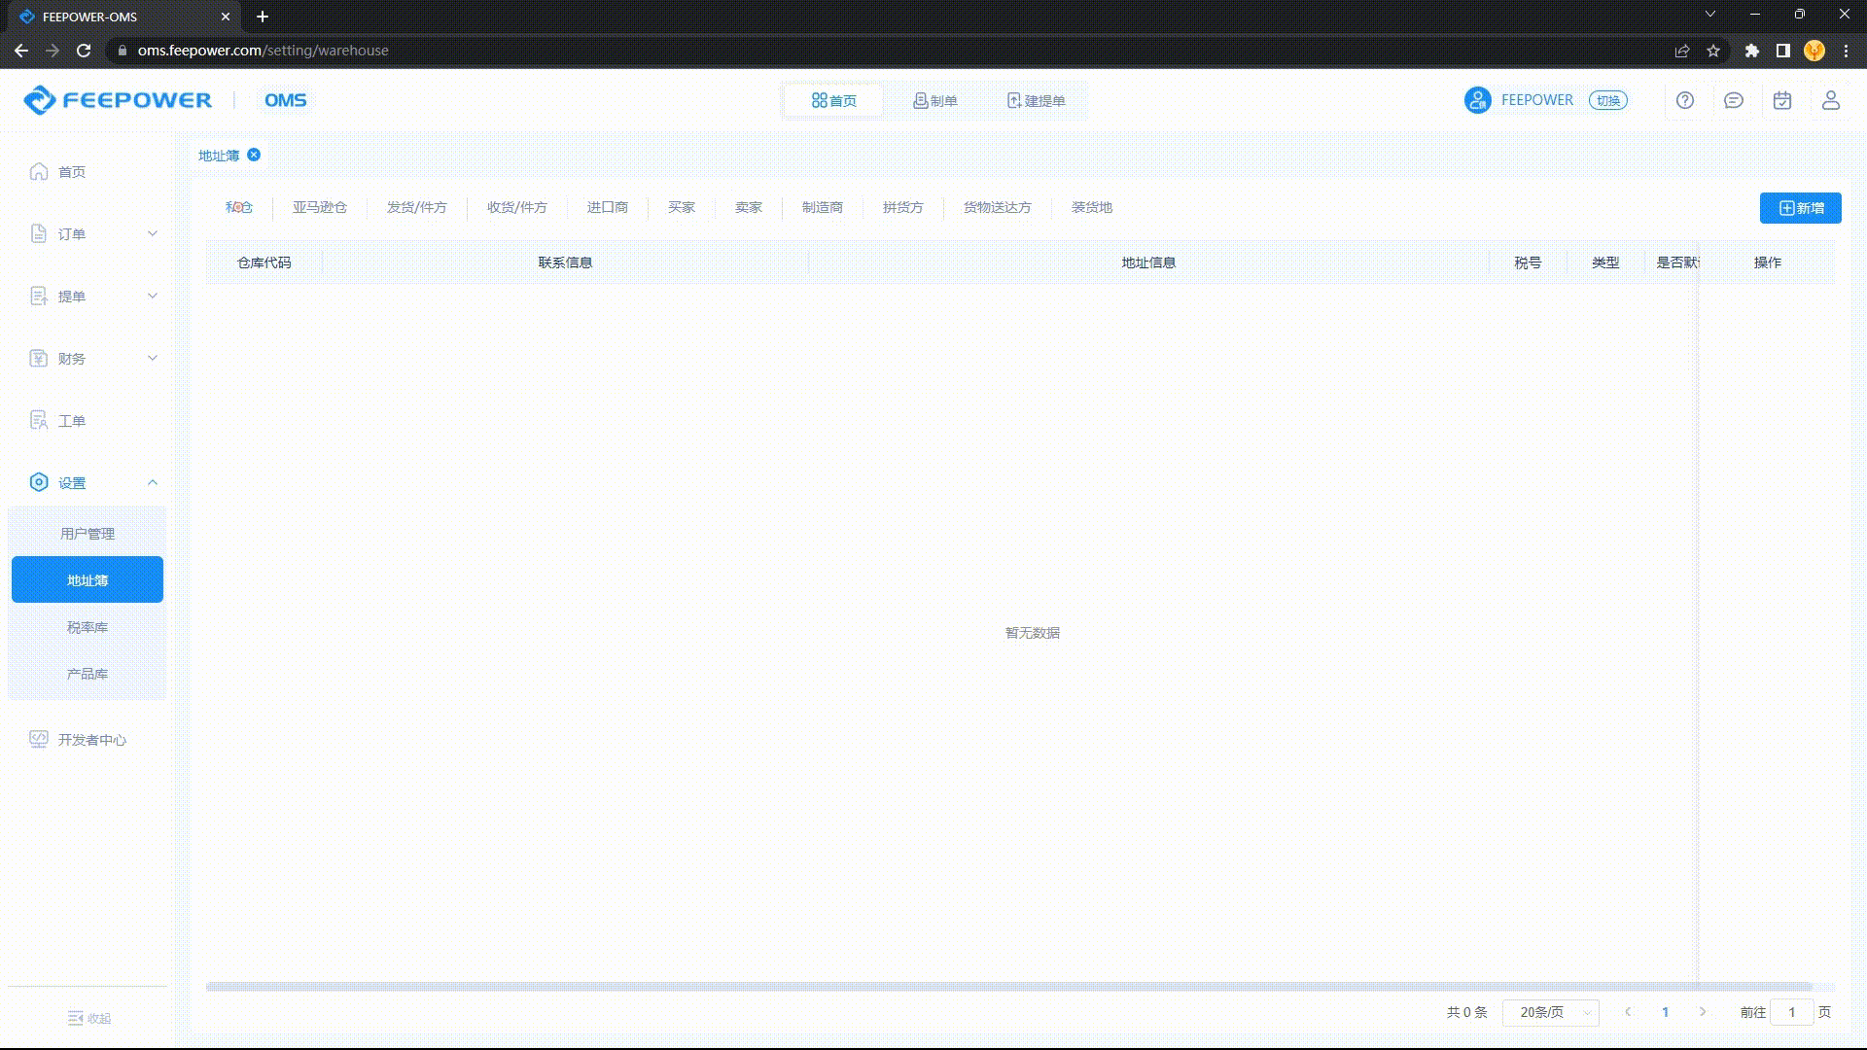Click the 开发者中心 monitor icon

[39, 739]
